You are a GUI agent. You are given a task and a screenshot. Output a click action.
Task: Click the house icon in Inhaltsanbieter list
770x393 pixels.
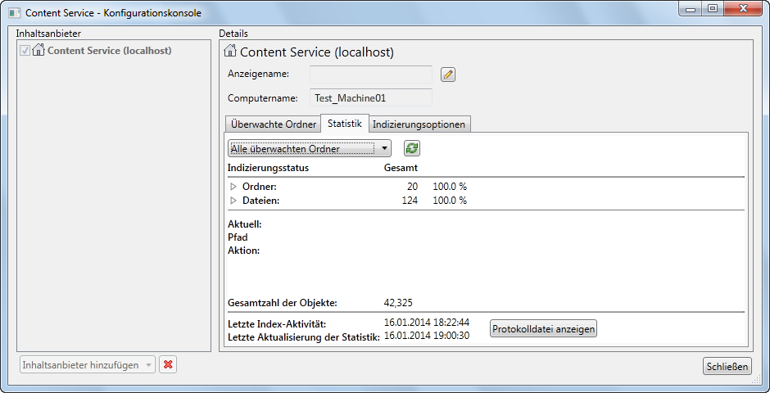pyautogui.click(x=38, y=50)
